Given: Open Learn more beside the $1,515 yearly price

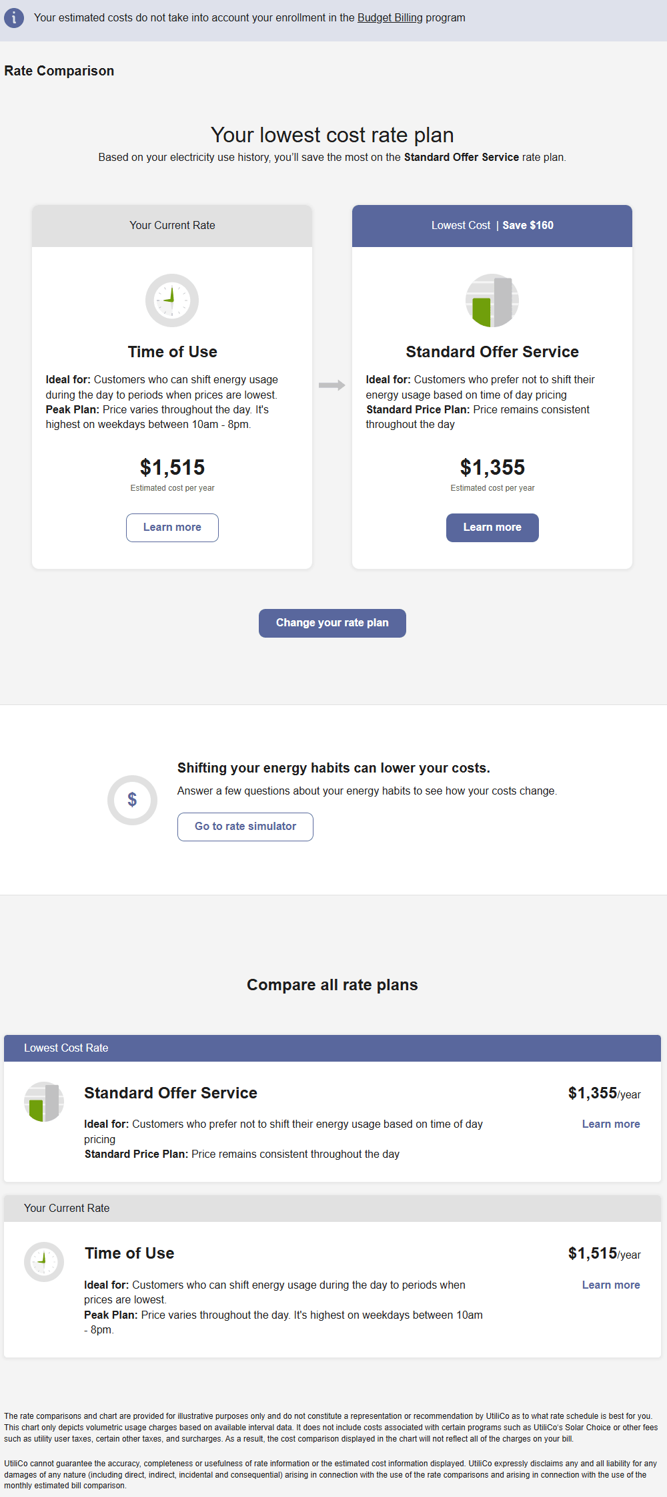Looking at the screenshot, I should point(610,1284).
